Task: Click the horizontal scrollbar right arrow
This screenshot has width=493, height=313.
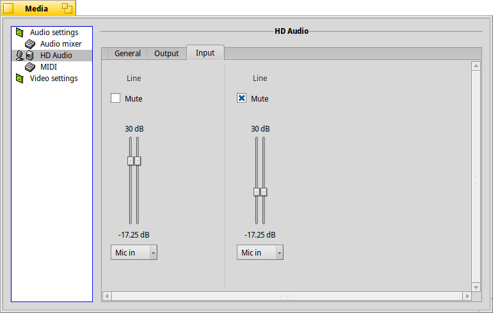Action: pyautogui.click(x=467, y=296)
